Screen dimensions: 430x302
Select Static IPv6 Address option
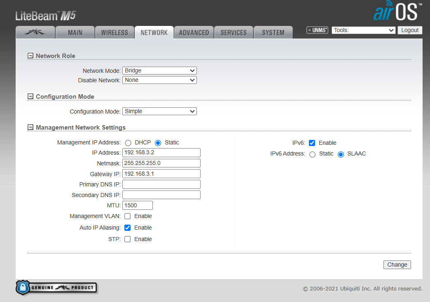coord(312,154)
